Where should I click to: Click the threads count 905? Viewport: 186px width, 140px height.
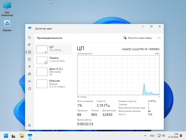pyautogui.click(x=94, y=115)
